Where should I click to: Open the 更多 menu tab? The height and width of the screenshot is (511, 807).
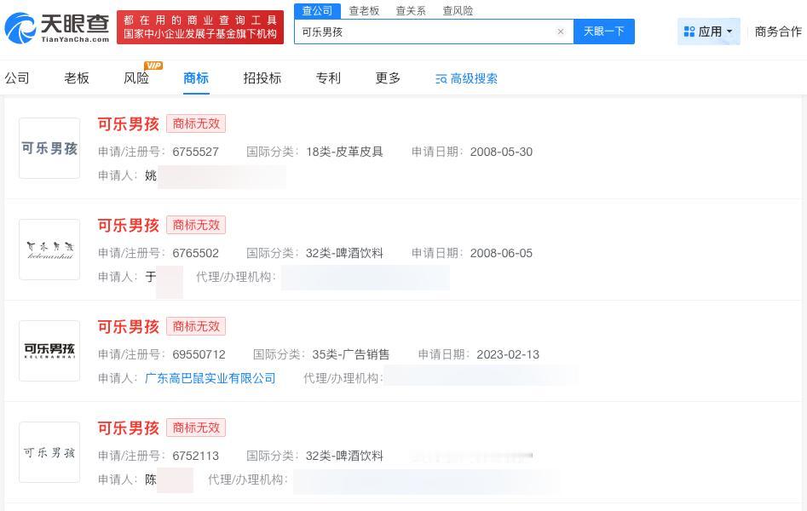pos(388,78)
